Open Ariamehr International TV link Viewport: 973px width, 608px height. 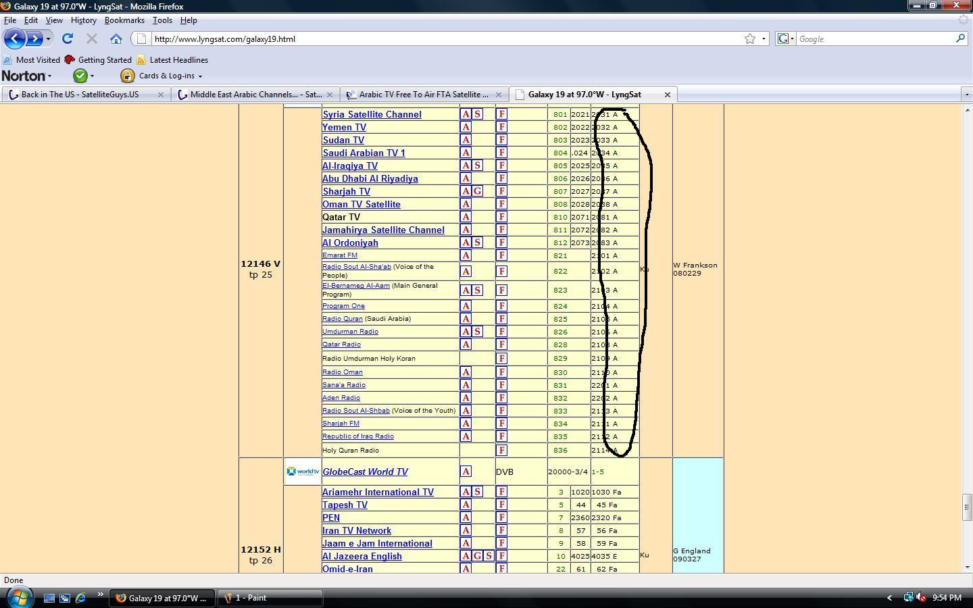click(378, 492)
